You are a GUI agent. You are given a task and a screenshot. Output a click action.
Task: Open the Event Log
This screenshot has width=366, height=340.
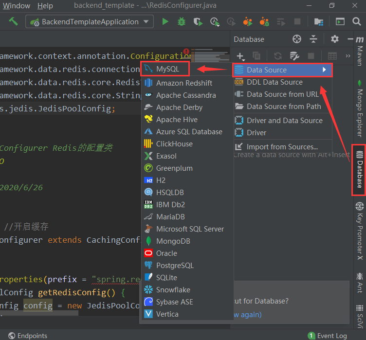[327, 336]
